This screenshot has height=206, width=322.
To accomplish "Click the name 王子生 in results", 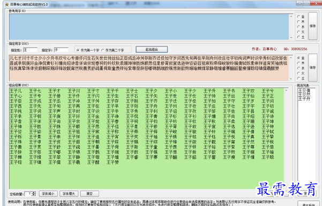I will [x=113, y=96].
